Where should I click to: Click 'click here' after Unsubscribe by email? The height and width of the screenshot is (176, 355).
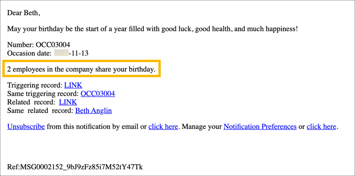point(163,127)
